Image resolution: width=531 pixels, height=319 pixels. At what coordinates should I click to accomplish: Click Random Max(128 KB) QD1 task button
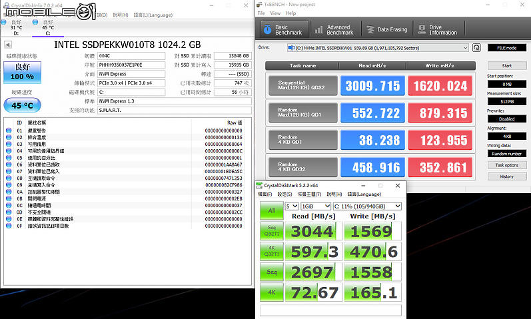302,113
